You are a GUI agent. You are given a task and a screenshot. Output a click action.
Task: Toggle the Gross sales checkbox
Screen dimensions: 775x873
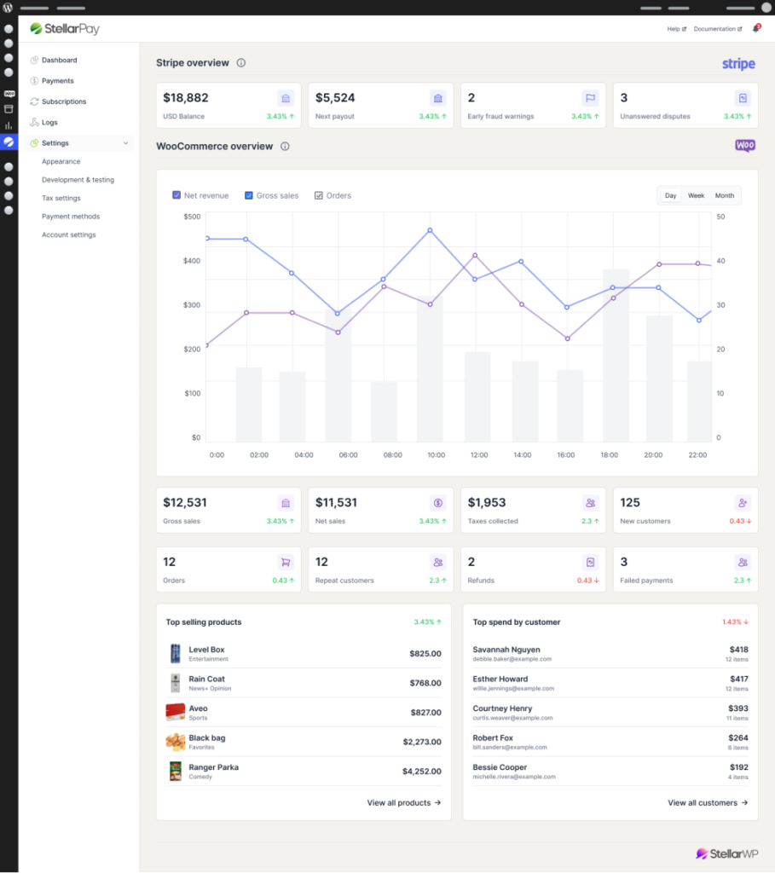click(x=249, y=195)
